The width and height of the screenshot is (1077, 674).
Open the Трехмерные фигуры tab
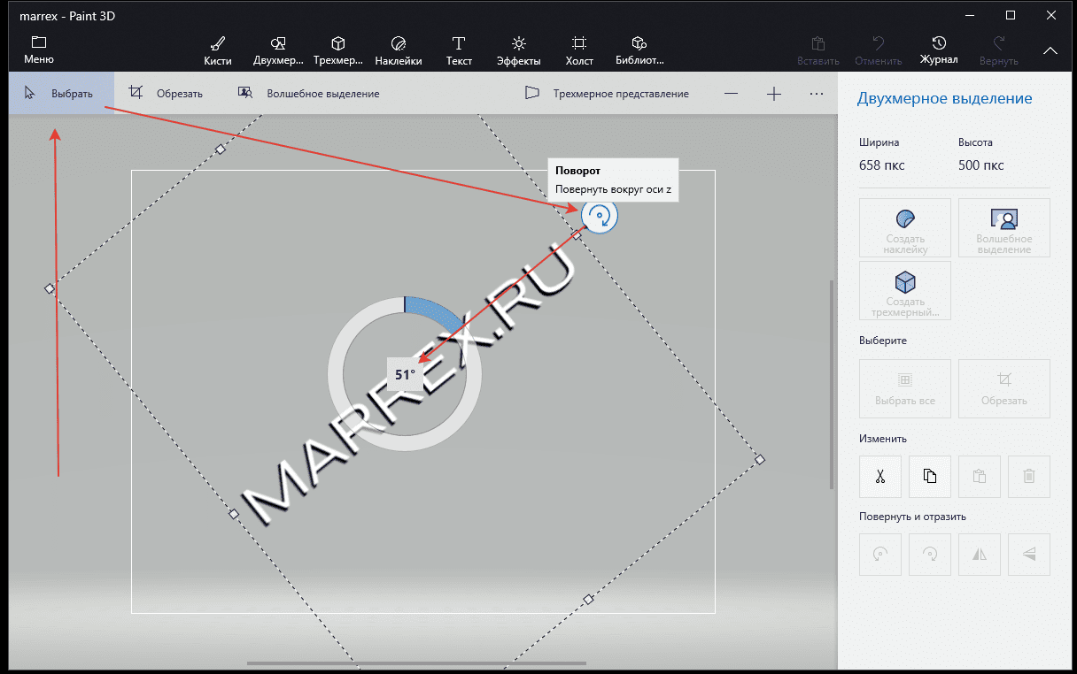click(337, 51)
